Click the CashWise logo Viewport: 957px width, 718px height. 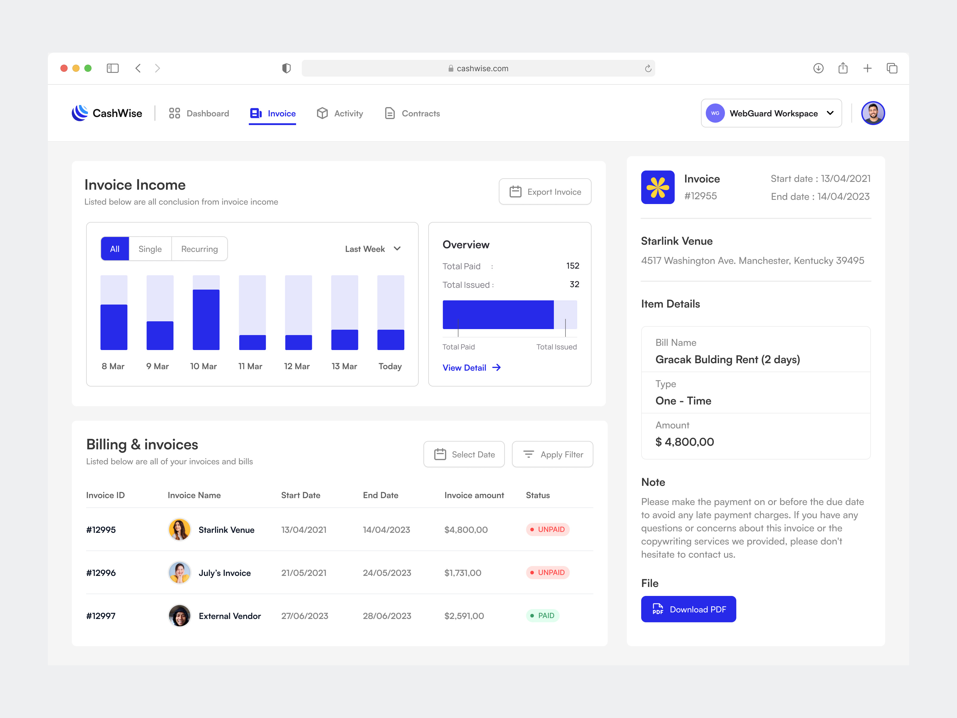coord(106,113)
